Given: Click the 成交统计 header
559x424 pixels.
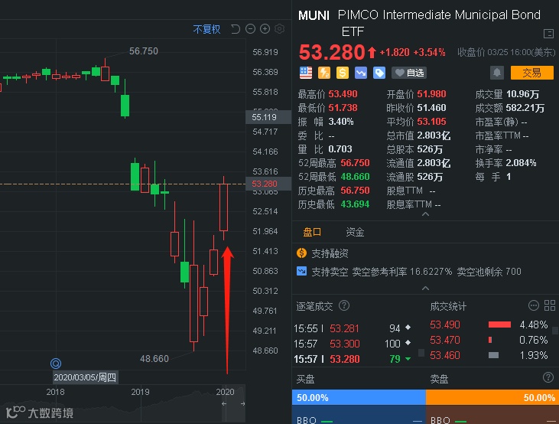Looking at the screenshot, I should 448,306.
